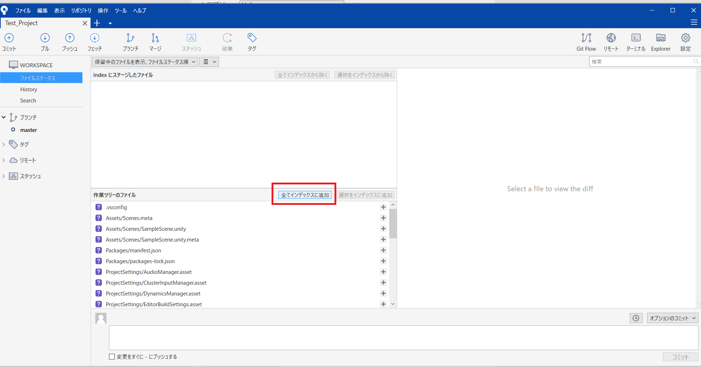Screen dimensions: 701x367
Task: Open the commit options (オプションのコミット) dropdown
Action: tap(672, 318)
